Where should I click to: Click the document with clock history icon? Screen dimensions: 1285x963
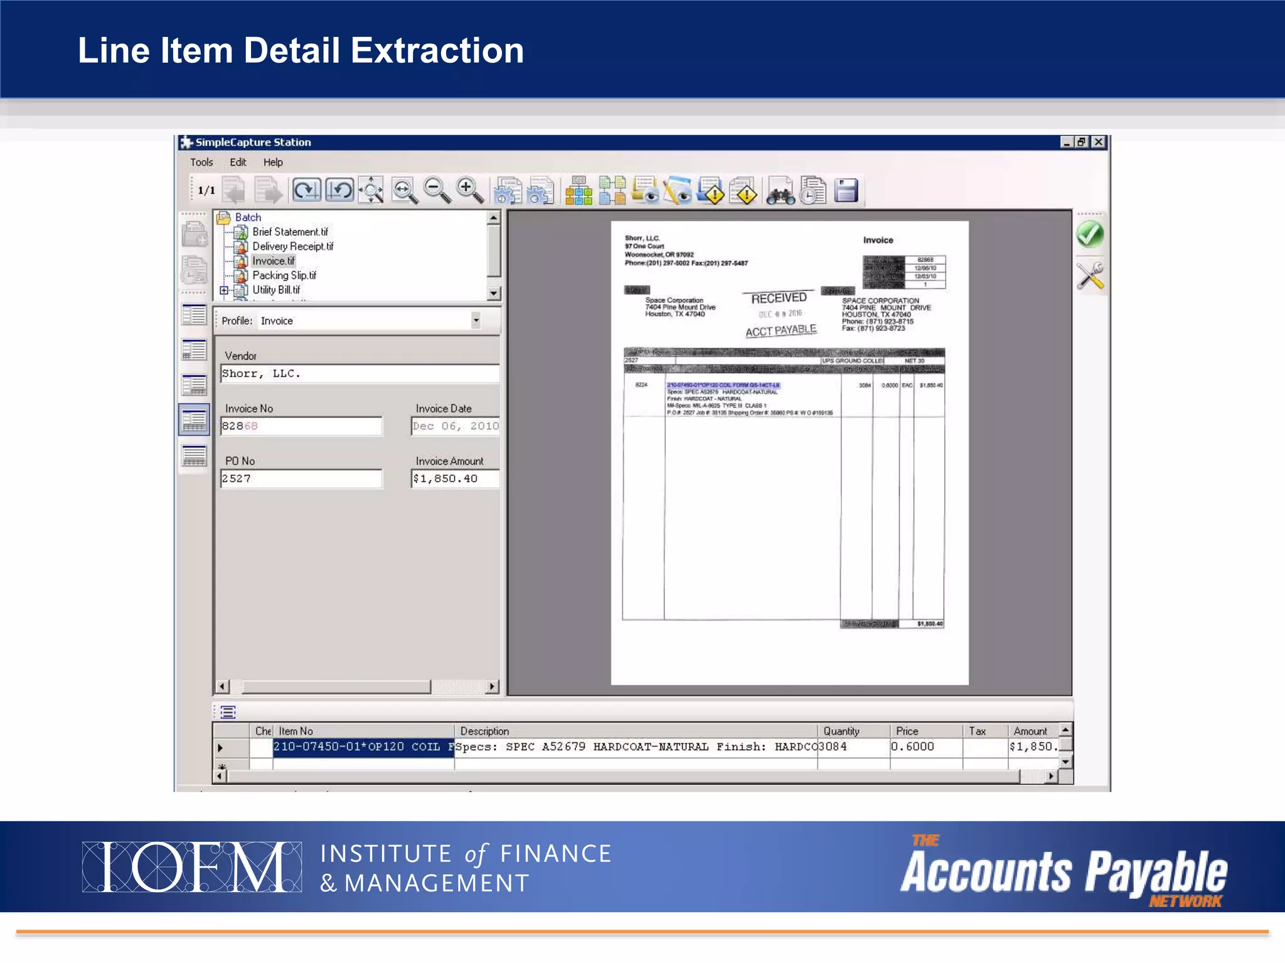[813, 190]
